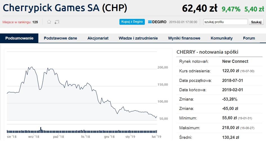Click the tallest volume bar under chart
Image resolution: width=266 pixels, height=141 pixels.
41,130
